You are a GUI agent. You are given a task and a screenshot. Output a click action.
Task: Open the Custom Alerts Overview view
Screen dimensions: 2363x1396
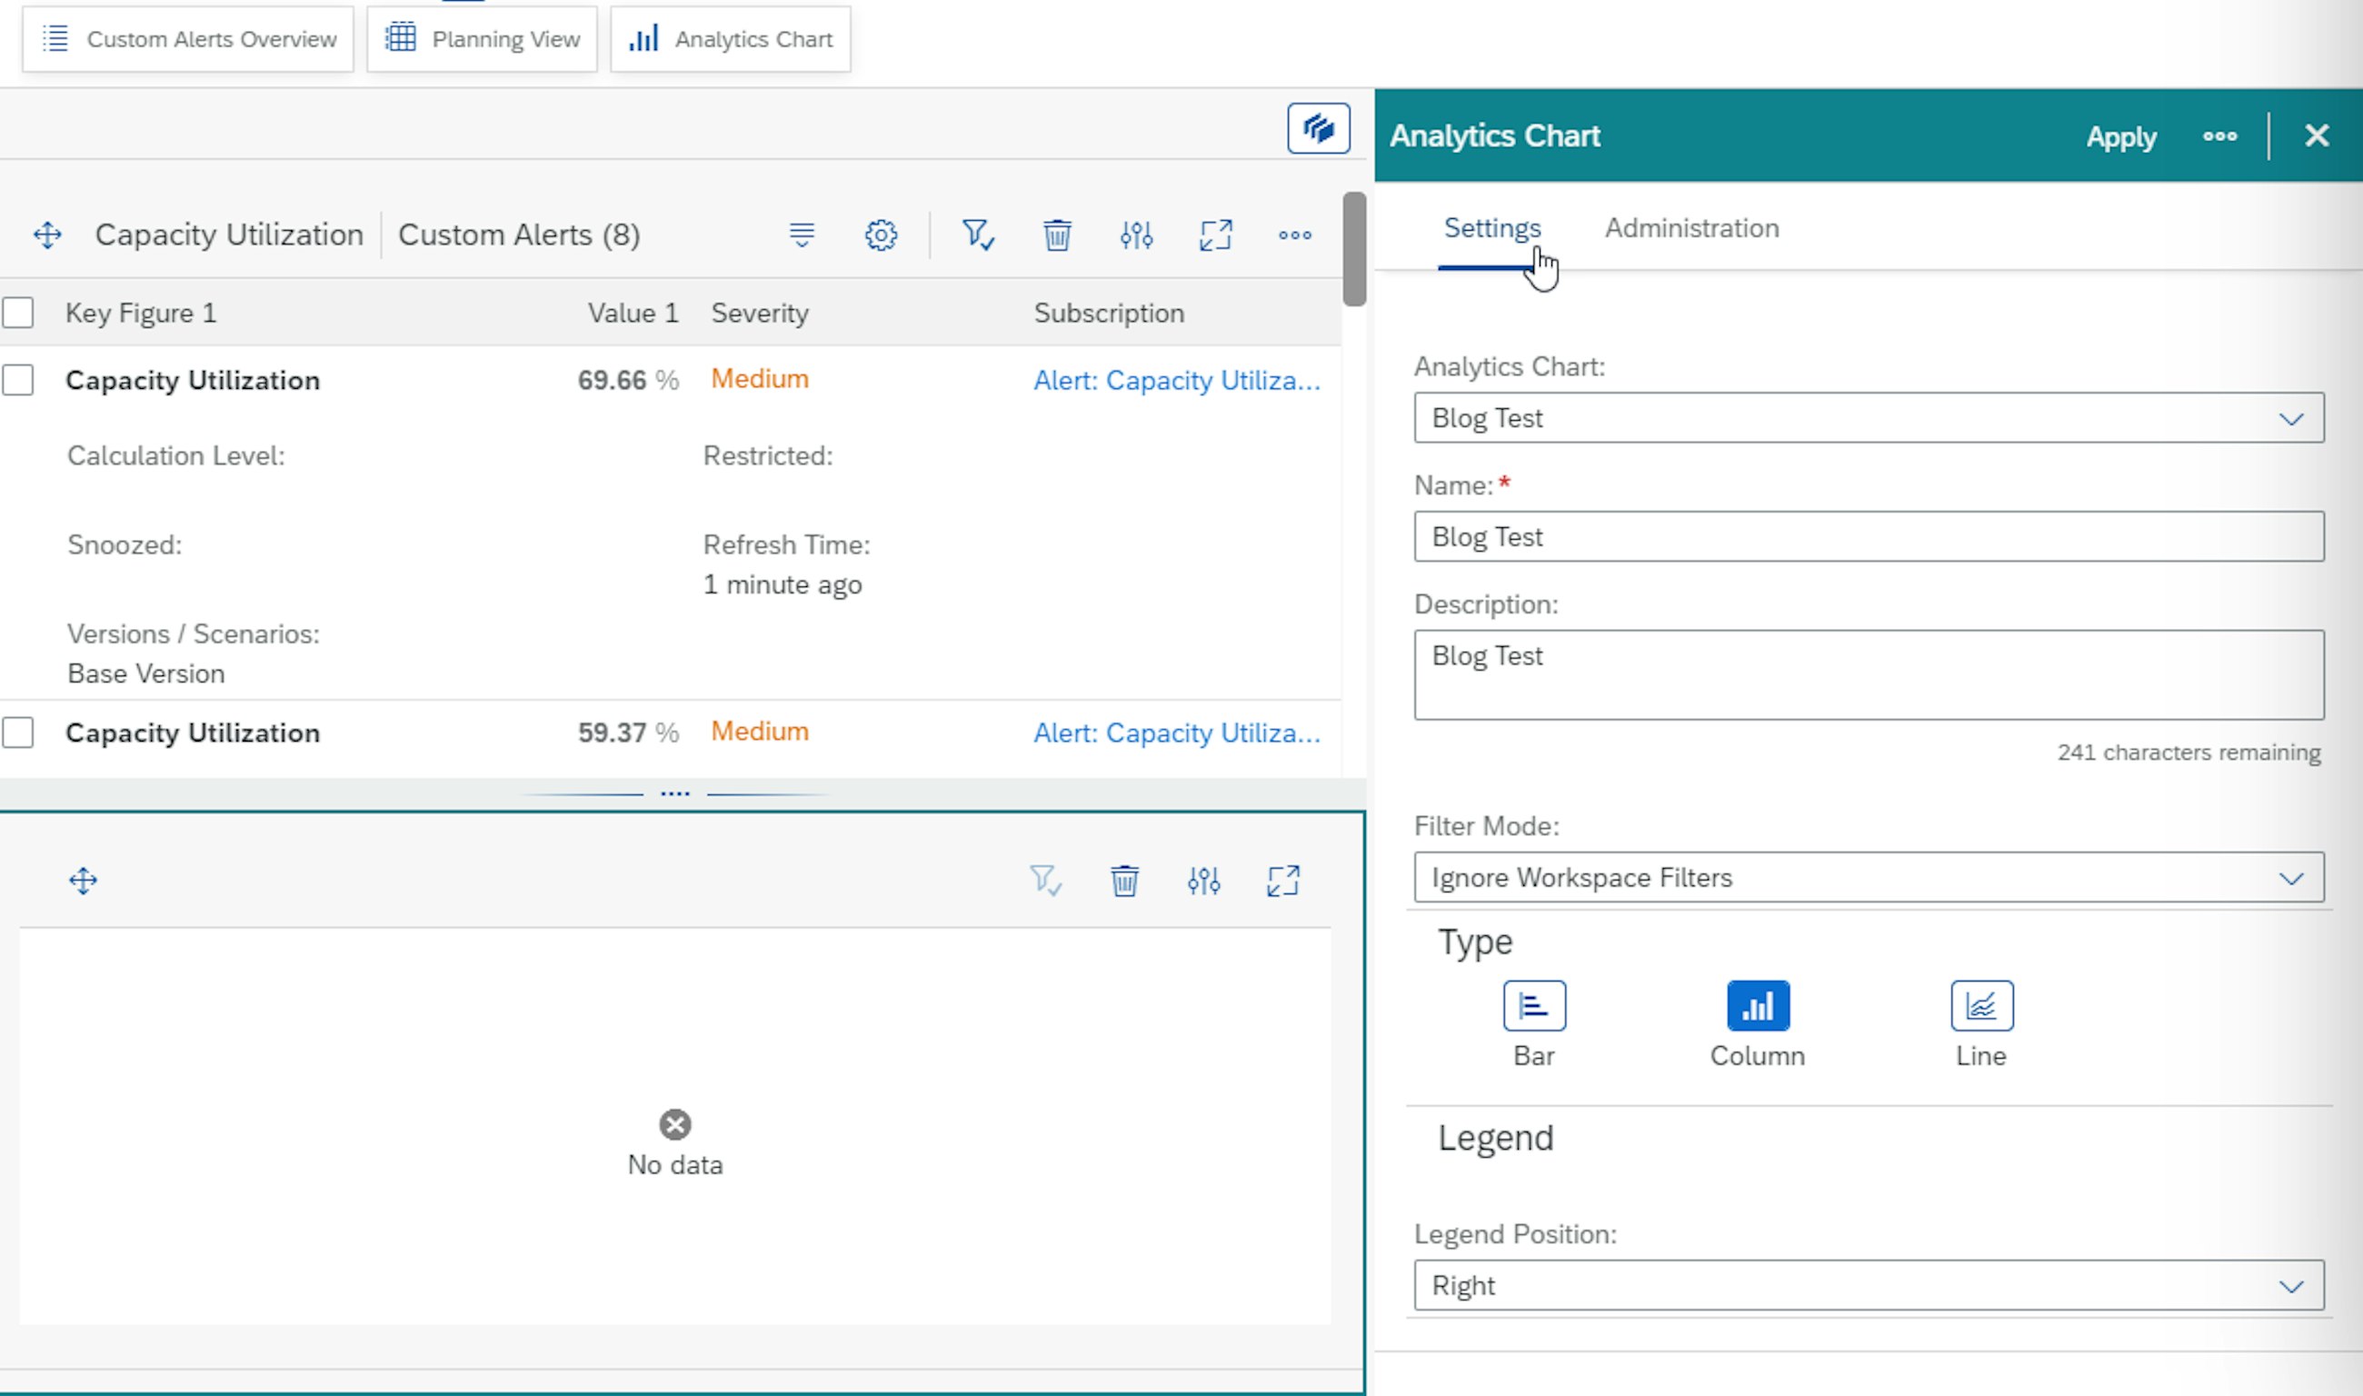point(187,38)
